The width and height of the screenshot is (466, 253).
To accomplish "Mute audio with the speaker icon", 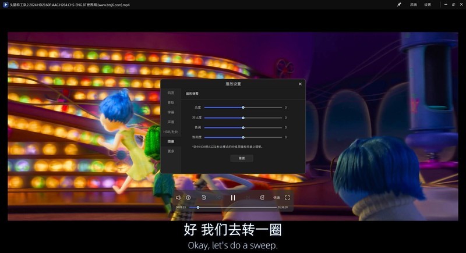I will point(178,198).
